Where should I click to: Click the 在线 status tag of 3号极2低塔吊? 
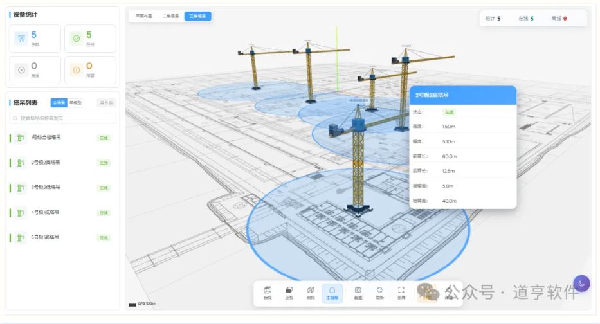pos(104,188)
